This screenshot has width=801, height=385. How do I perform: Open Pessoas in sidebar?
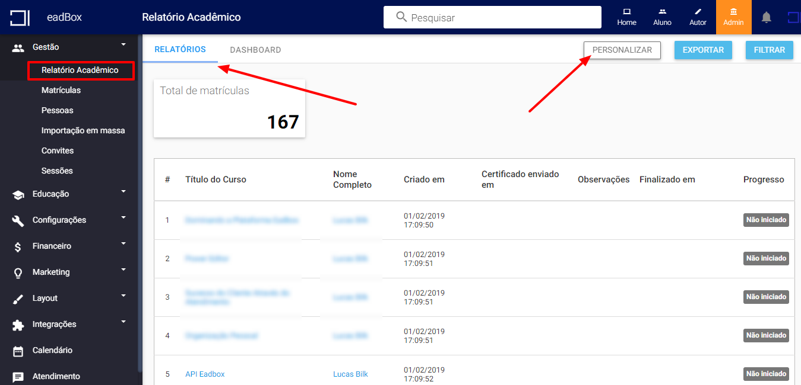pyautogui.click(x=58, y=110)
